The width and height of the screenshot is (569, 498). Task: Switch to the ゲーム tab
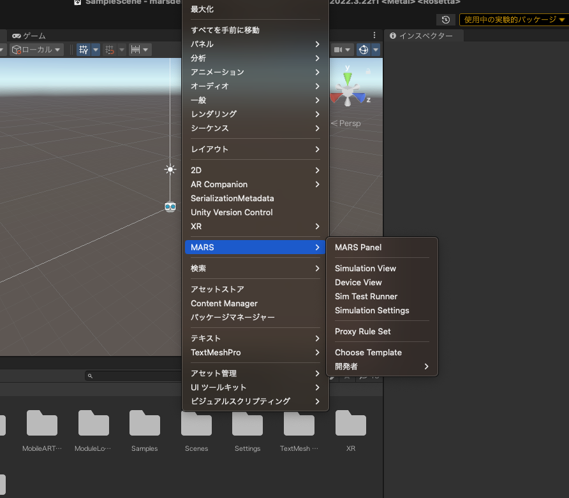tap(29, 36)
